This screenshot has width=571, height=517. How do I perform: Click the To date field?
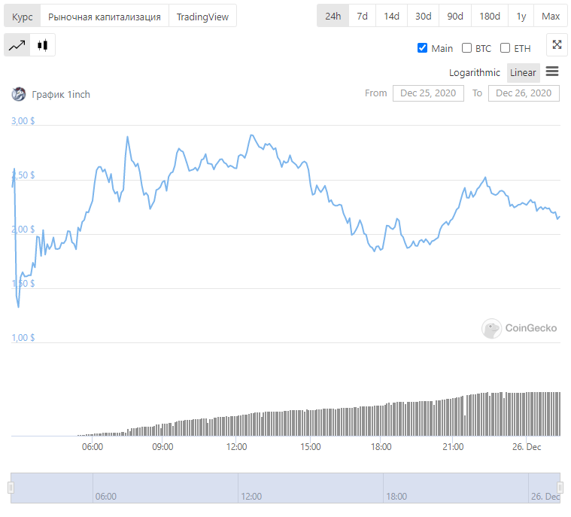(524, 93)
